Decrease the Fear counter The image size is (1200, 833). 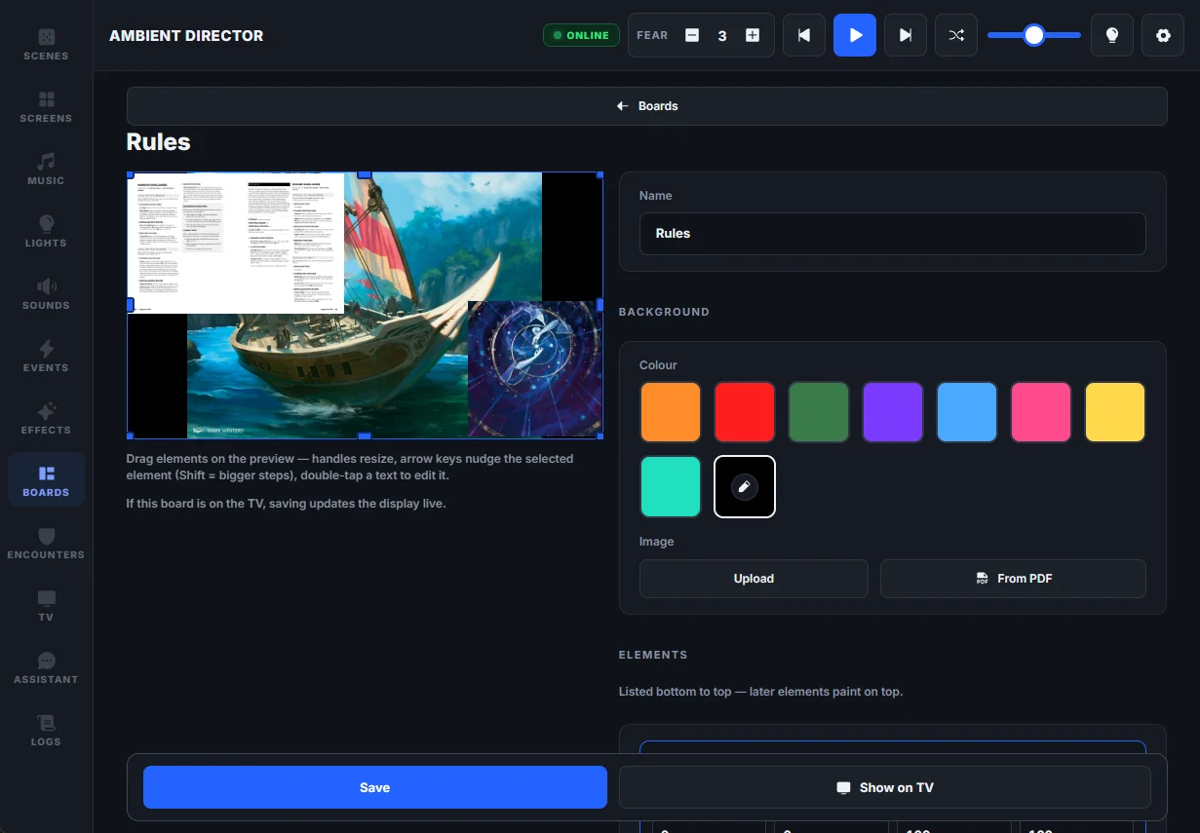[x=692, y=35]
